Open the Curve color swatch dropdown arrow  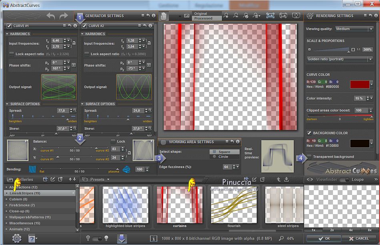(372, 84)
